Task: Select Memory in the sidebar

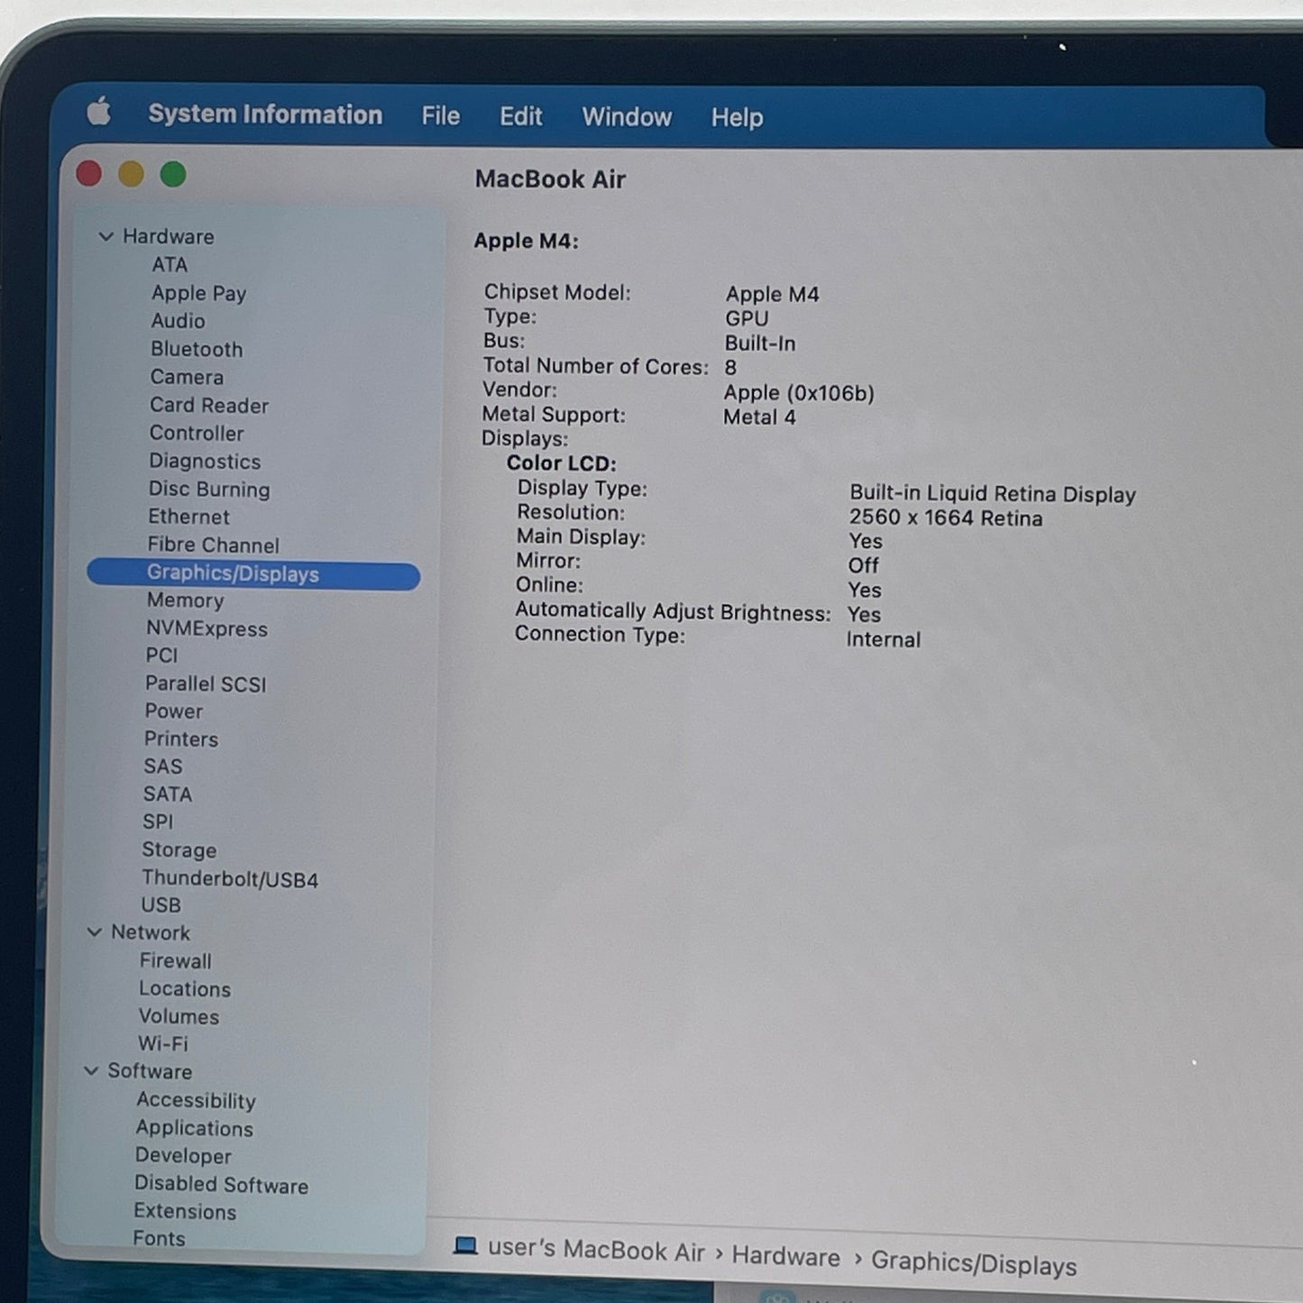Action: 185,601
